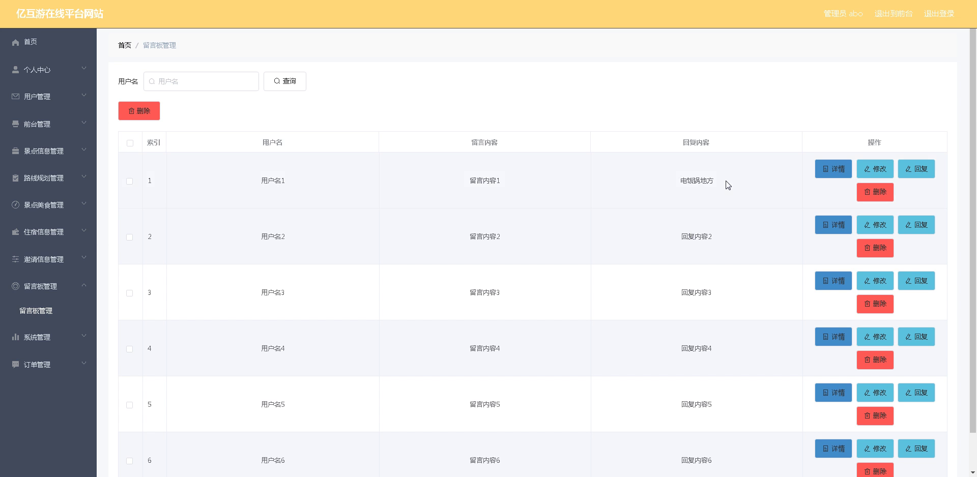Expand the 个人中心 chevron
This screenshot has width=977, height=477.
[84, 69]
